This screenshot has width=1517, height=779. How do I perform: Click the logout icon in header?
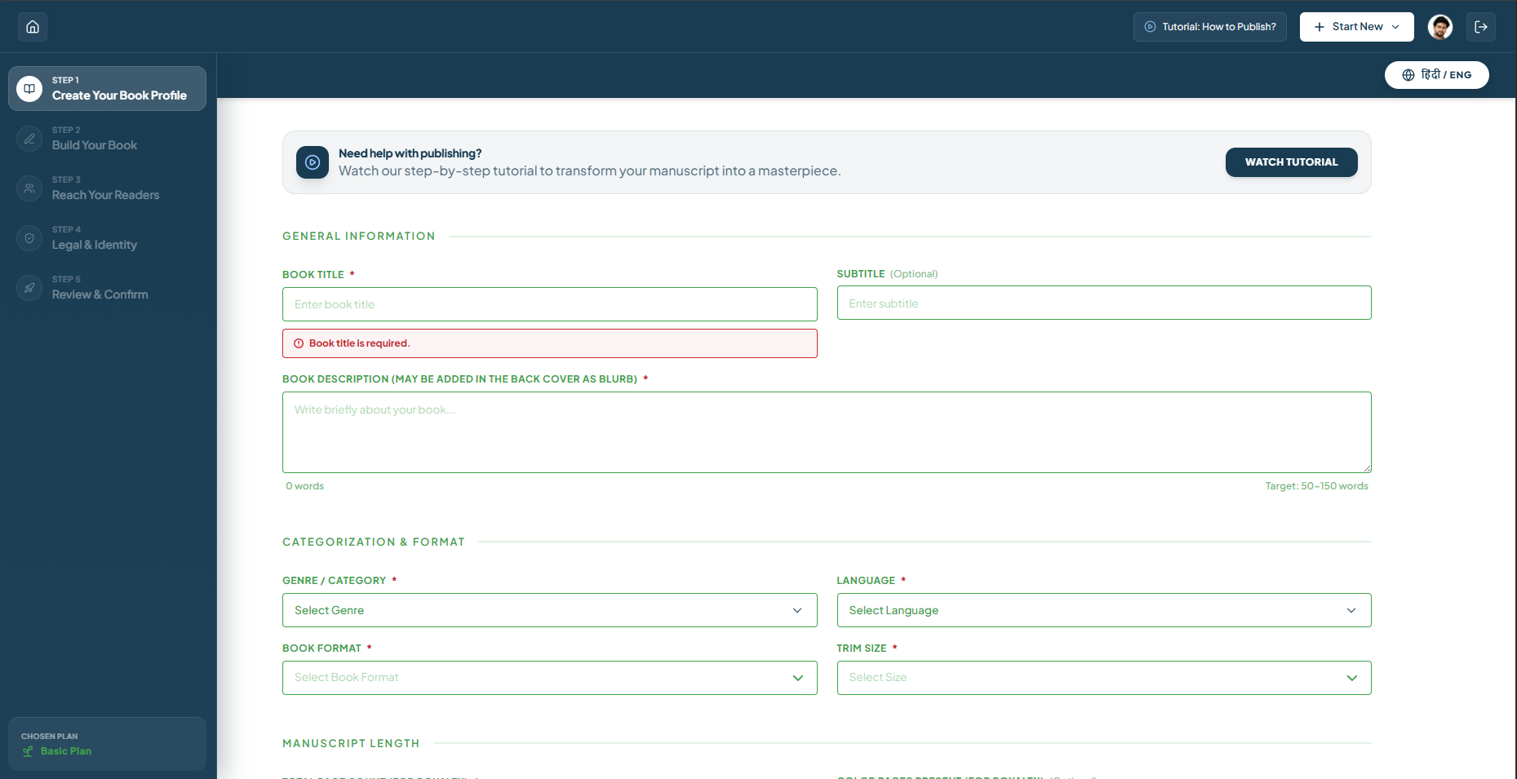point(1481,27)
